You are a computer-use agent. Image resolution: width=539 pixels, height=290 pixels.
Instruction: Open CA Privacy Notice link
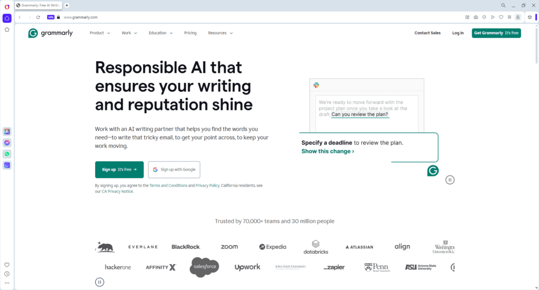117,191
